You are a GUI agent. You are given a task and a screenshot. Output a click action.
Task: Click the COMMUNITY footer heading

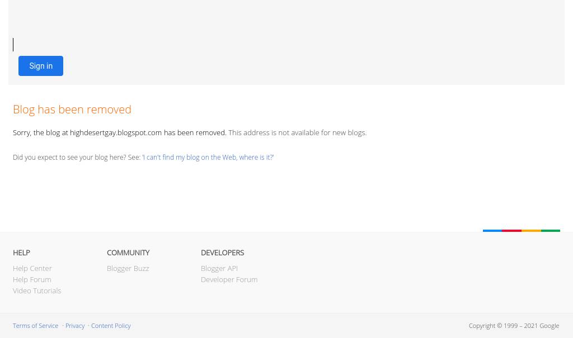[x=128, y=253]
